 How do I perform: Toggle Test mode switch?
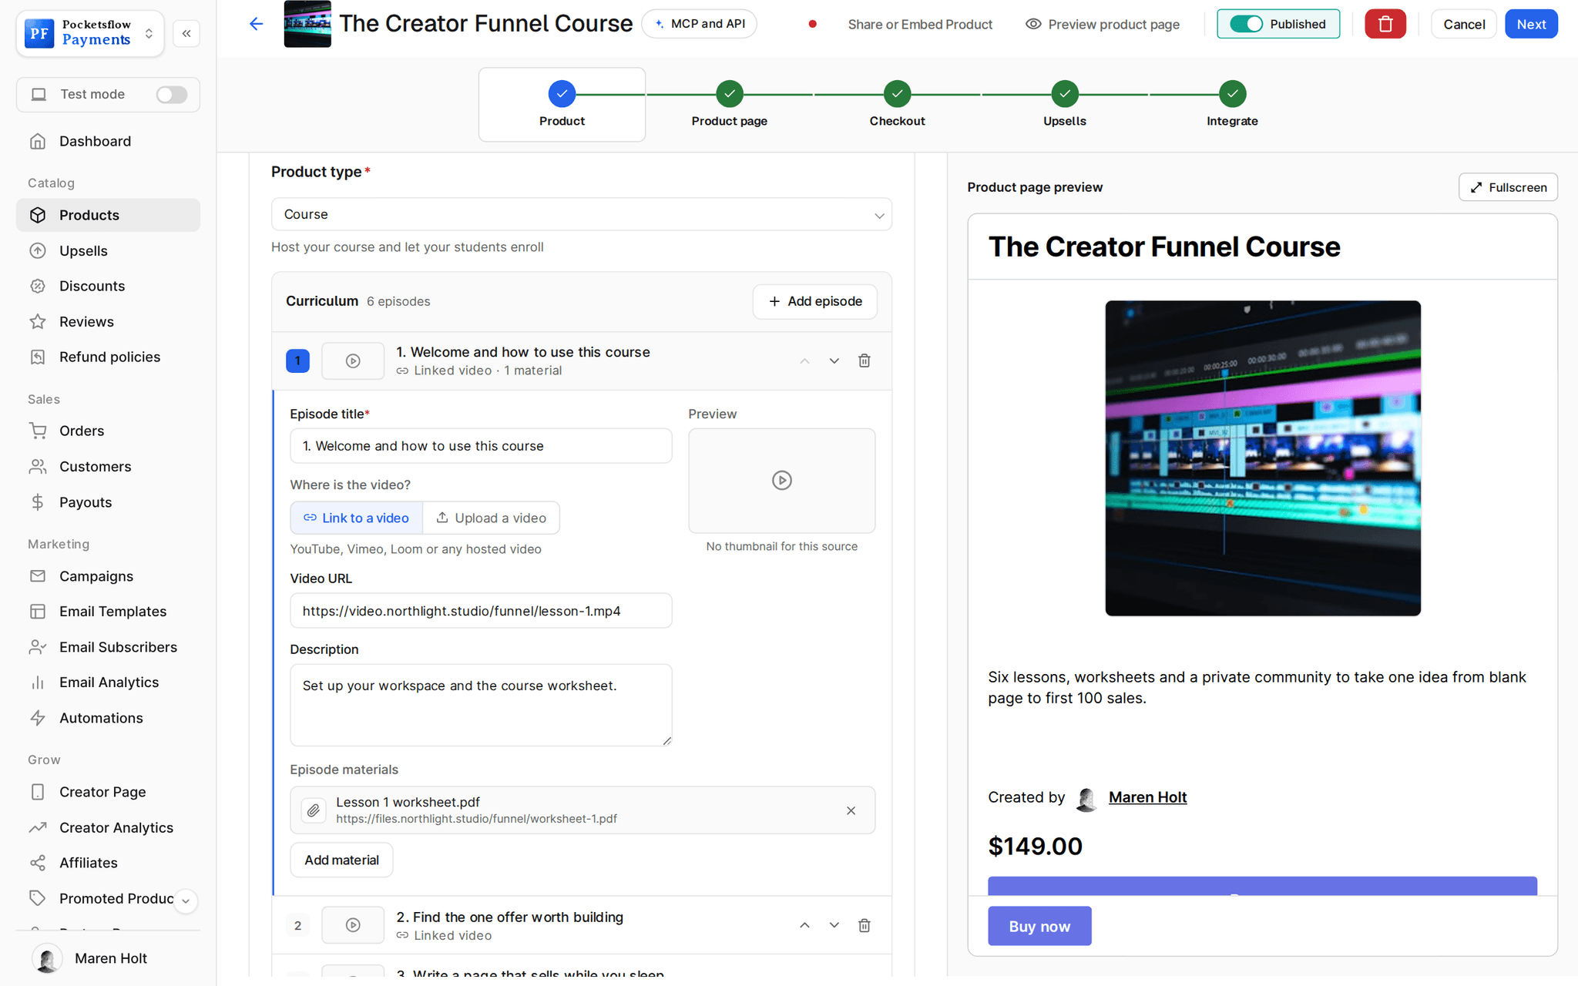(171, 94)
